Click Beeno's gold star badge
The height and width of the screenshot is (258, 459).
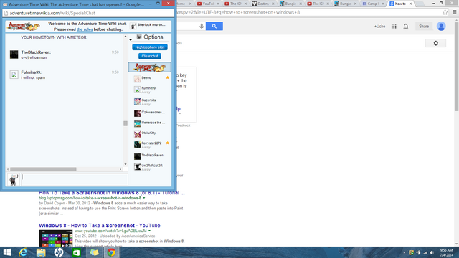point(167,77)
